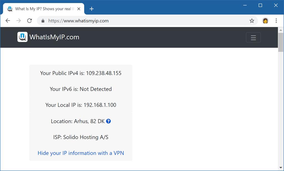
Task: Click the vertical scrollbar thumb
Action: click(281, 42)
